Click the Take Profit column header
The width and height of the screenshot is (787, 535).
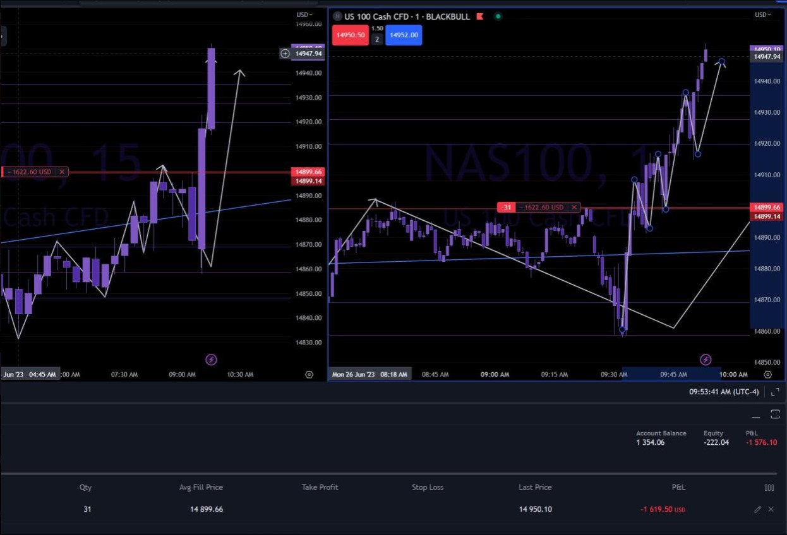[x=320, y=487]
